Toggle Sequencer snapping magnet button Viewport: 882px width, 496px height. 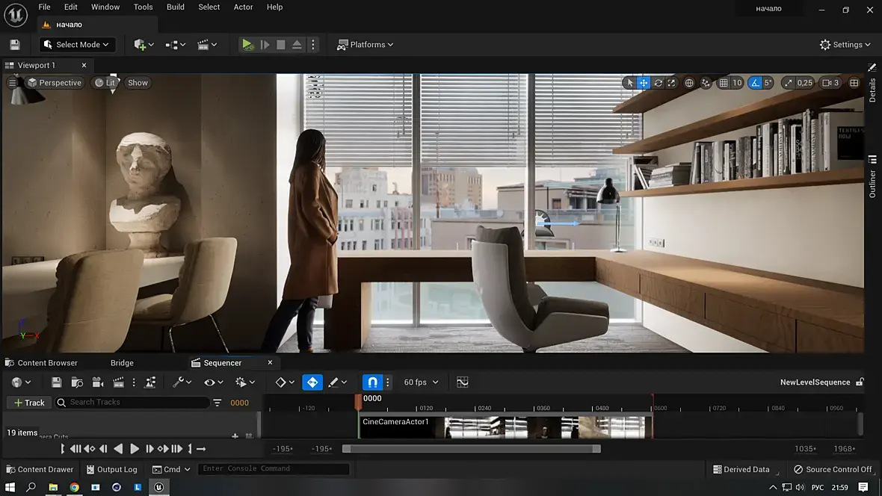click(372, 382)
